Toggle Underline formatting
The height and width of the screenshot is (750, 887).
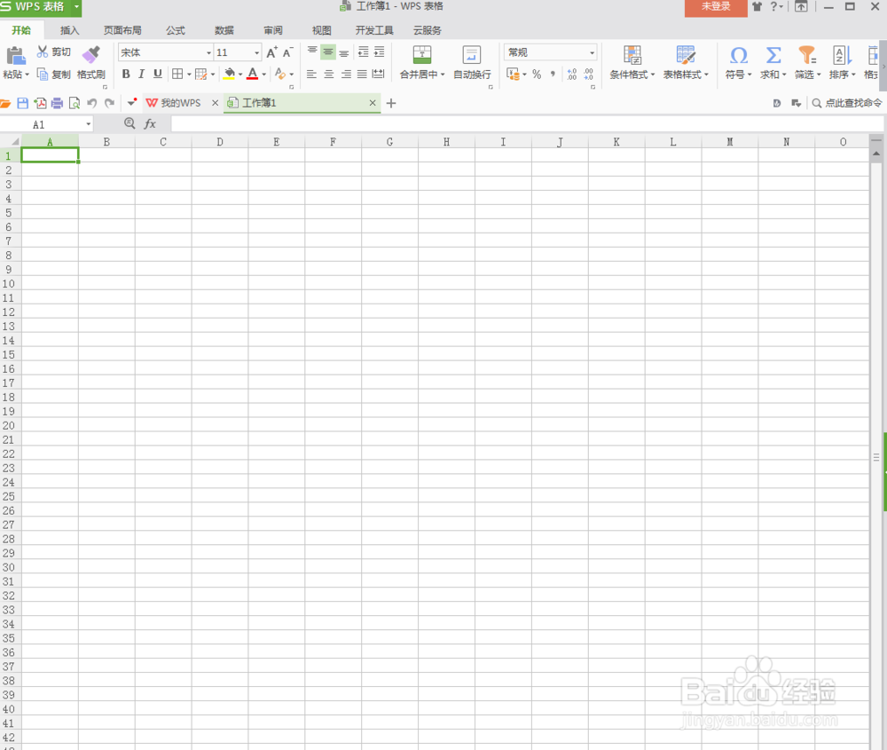tap(158, 75)
